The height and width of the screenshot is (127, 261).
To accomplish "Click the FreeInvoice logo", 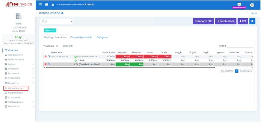I will (19, 5).
